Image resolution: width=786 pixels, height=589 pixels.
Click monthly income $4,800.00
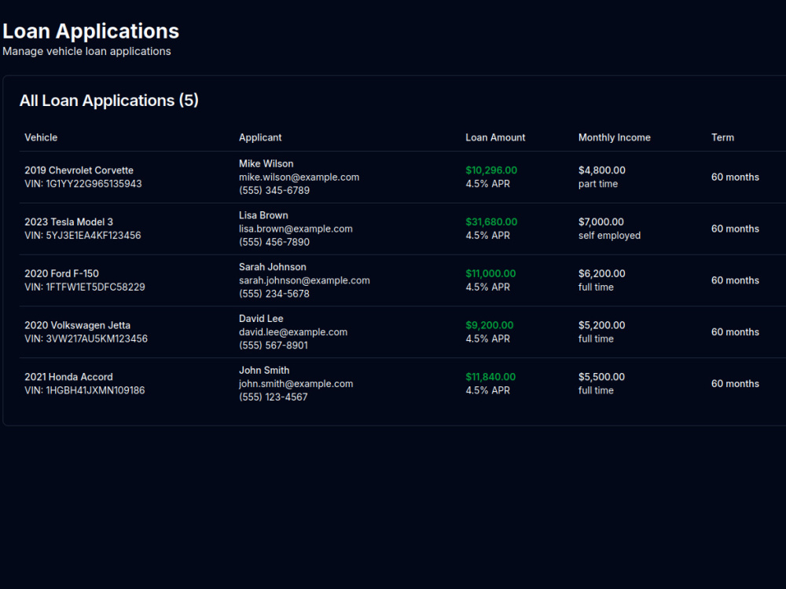pyautogui.click(x=602, y=170)
